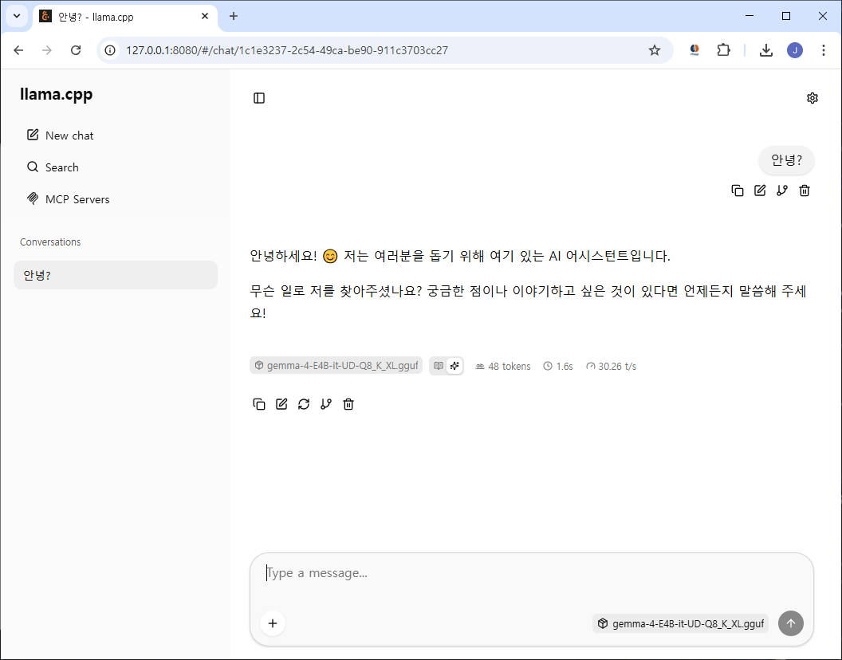Branch conversation from the user message
This screenshot has height=660, width=842.
point(782,190)
